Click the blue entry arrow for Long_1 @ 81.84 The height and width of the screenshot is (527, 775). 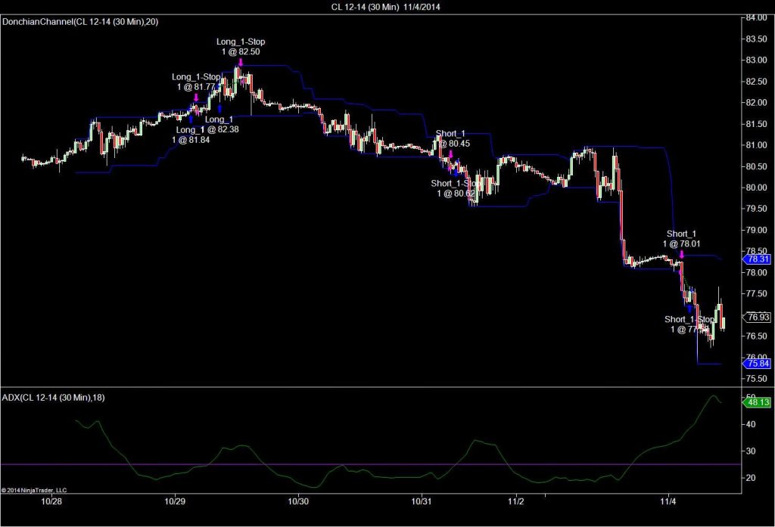(191, 119)
